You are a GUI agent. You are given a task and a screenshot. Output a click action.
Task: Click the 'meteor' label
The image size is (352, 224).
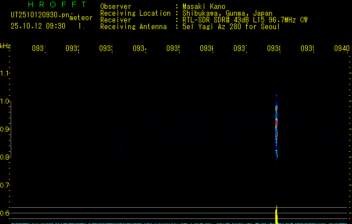point(81,18)
